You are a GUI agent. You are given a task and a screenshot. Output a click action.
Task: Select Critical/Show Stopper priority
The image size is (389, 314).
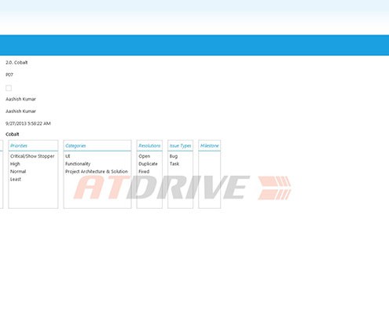coord(32,156)
